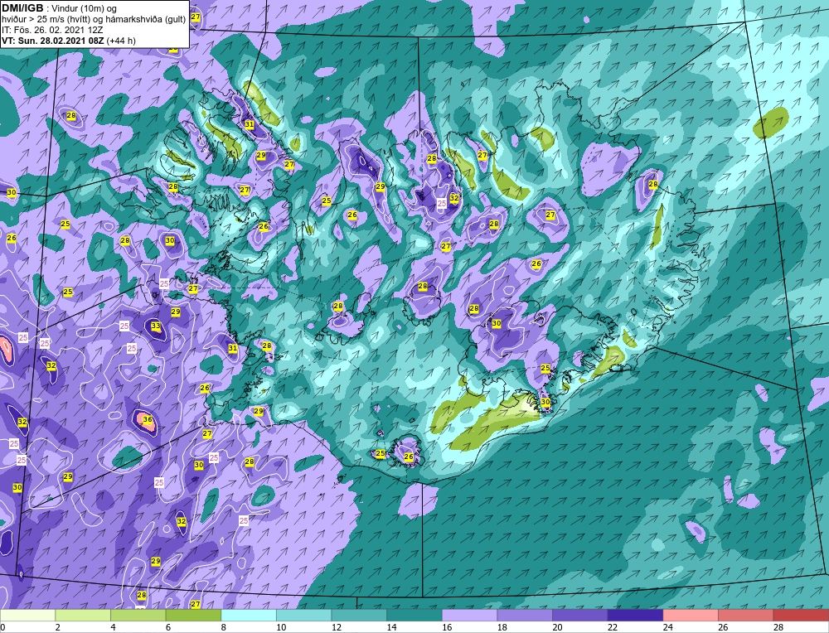Click the 24–26 m/s pink legend swatch

[691, 616]
